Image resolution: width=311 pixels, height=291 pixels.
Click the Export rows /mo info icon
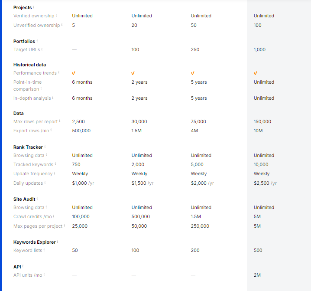[51, 131]
